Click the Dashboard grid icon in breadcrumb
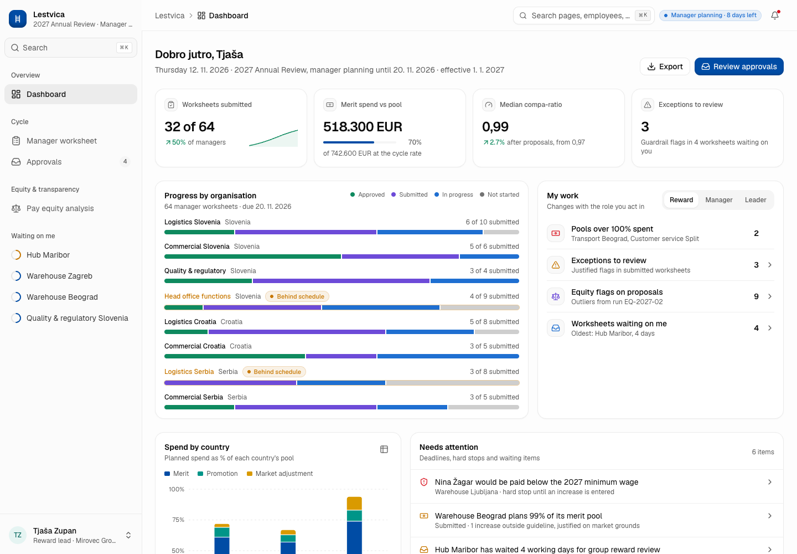This screenshot has height=554, width=797. pyautogui.click(x=201, y=16)
